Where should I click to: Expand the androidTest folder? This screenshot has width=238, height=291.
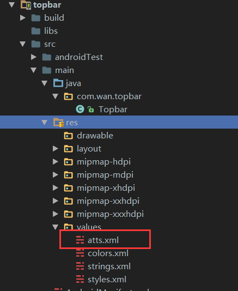click(x=34, y=57)
